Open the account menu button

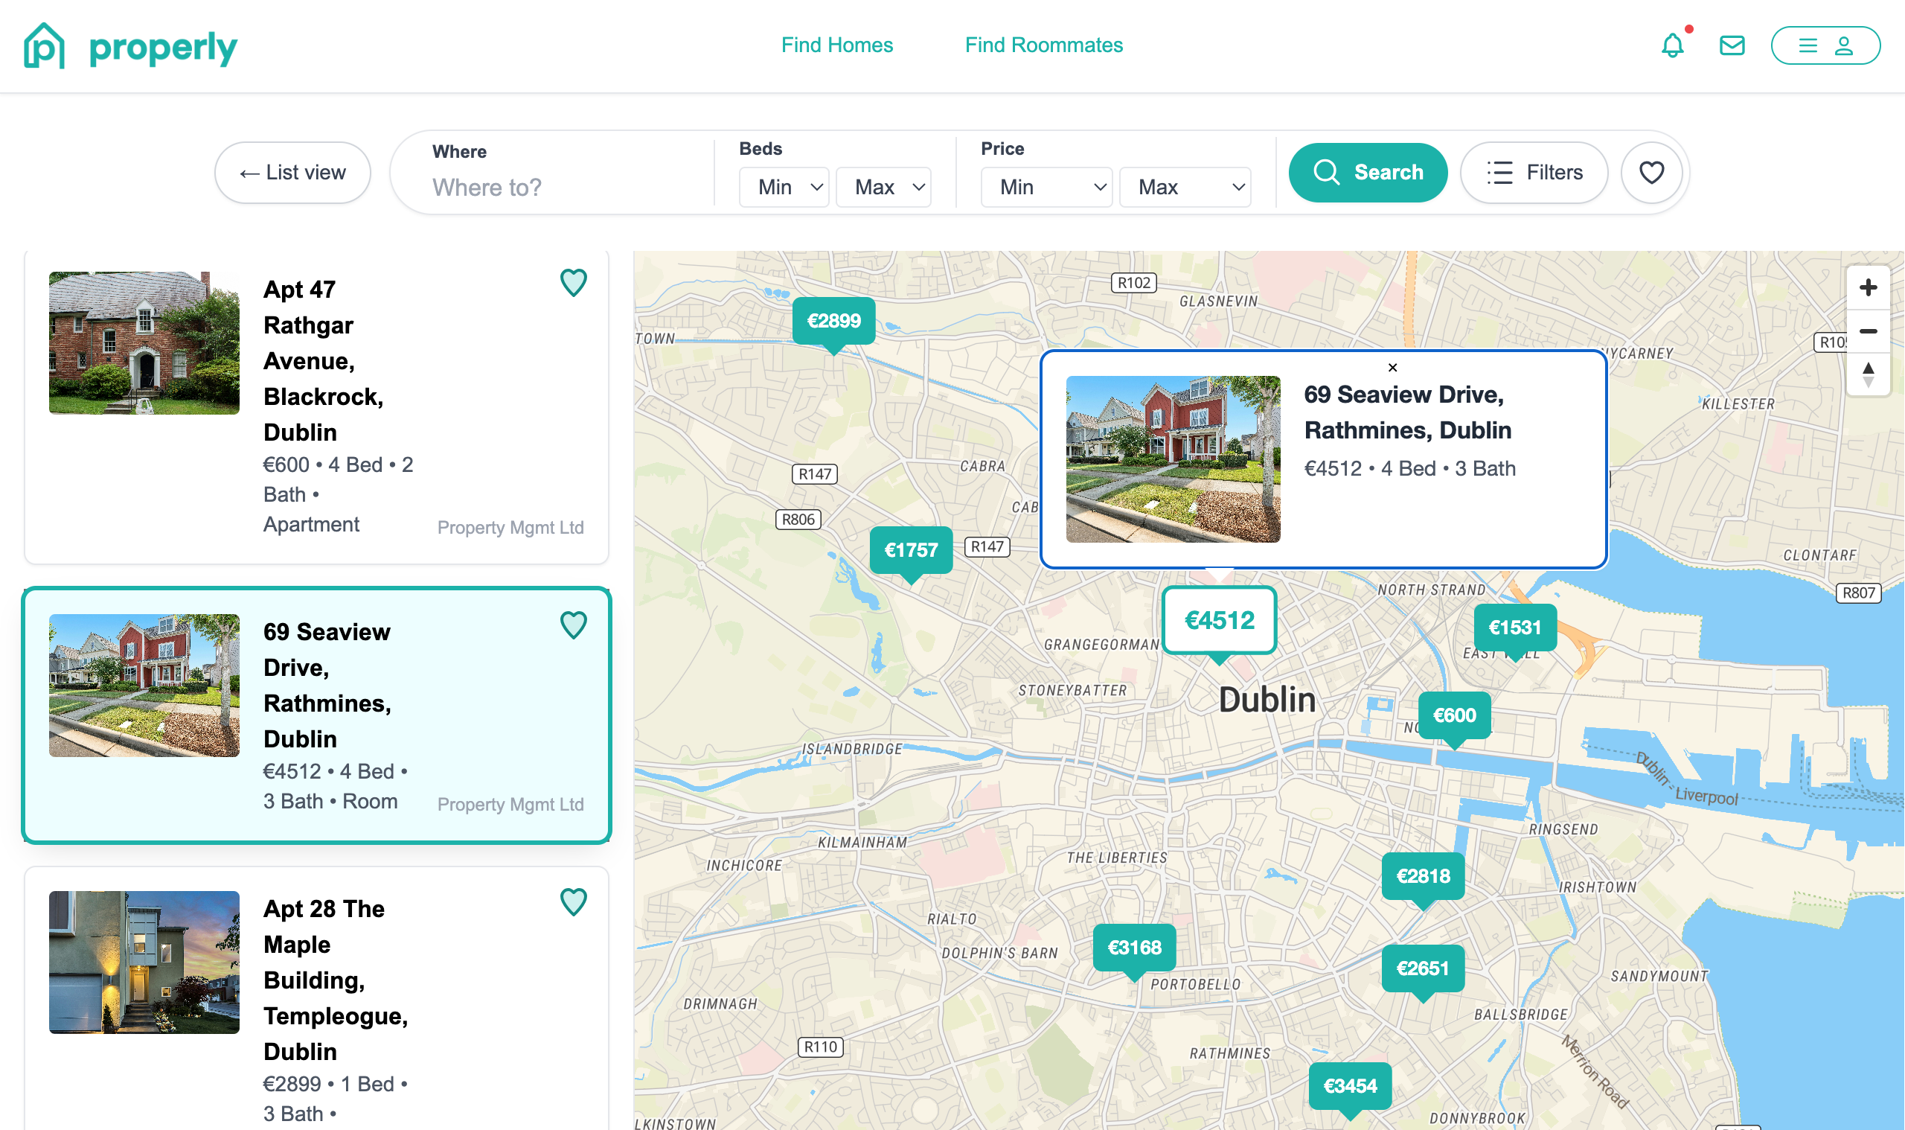click(1825, 45)
